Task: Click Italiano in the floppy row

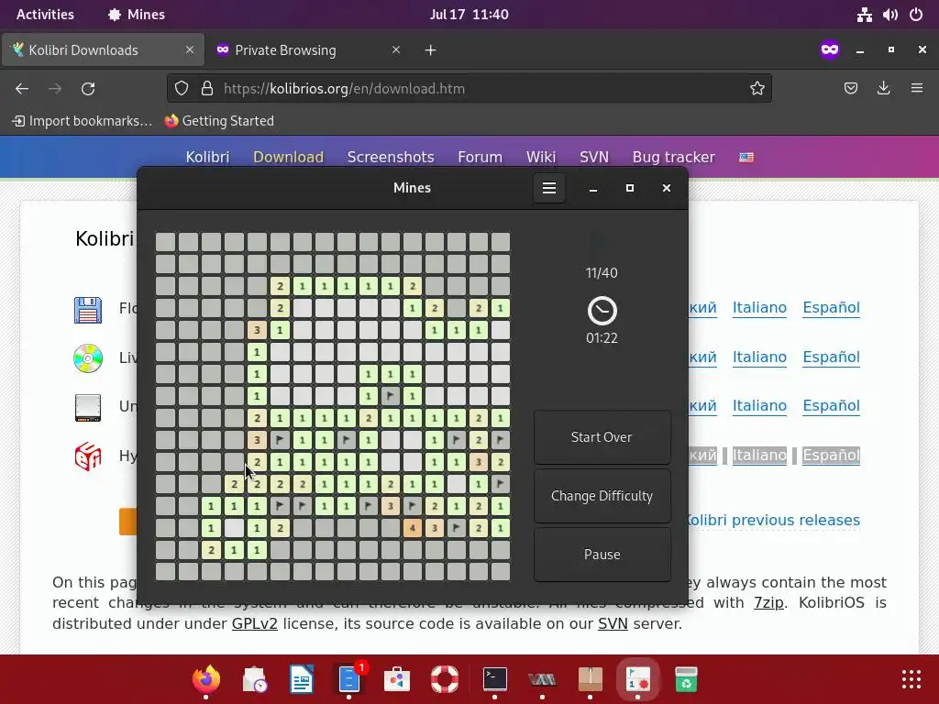Action: tap(759, 308)
